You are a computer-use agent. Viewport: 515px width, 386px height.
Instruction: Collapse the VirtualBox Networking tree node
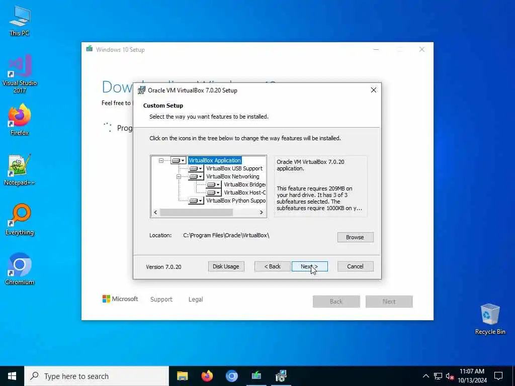tap(179, 176)
